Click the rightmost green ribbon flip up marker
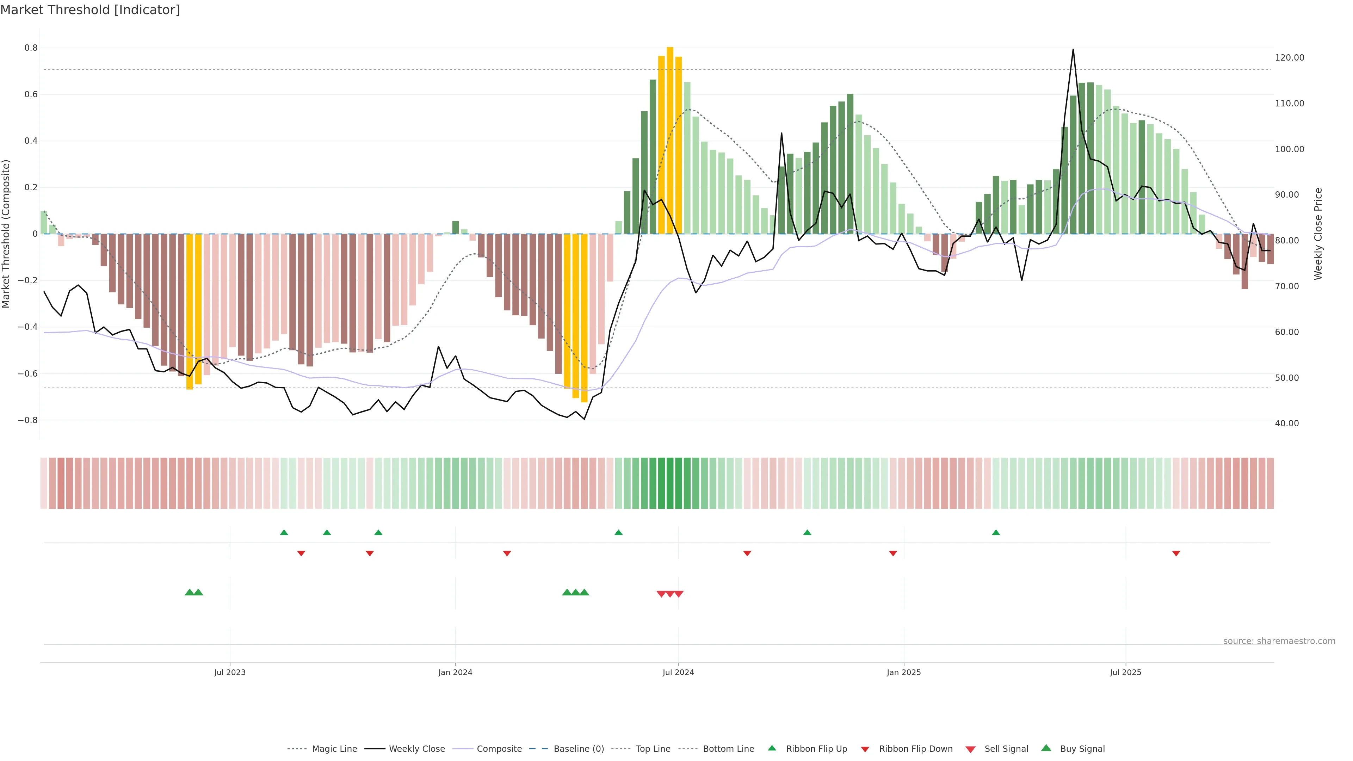Screen dimensions: 1353x761 (996, 533)
